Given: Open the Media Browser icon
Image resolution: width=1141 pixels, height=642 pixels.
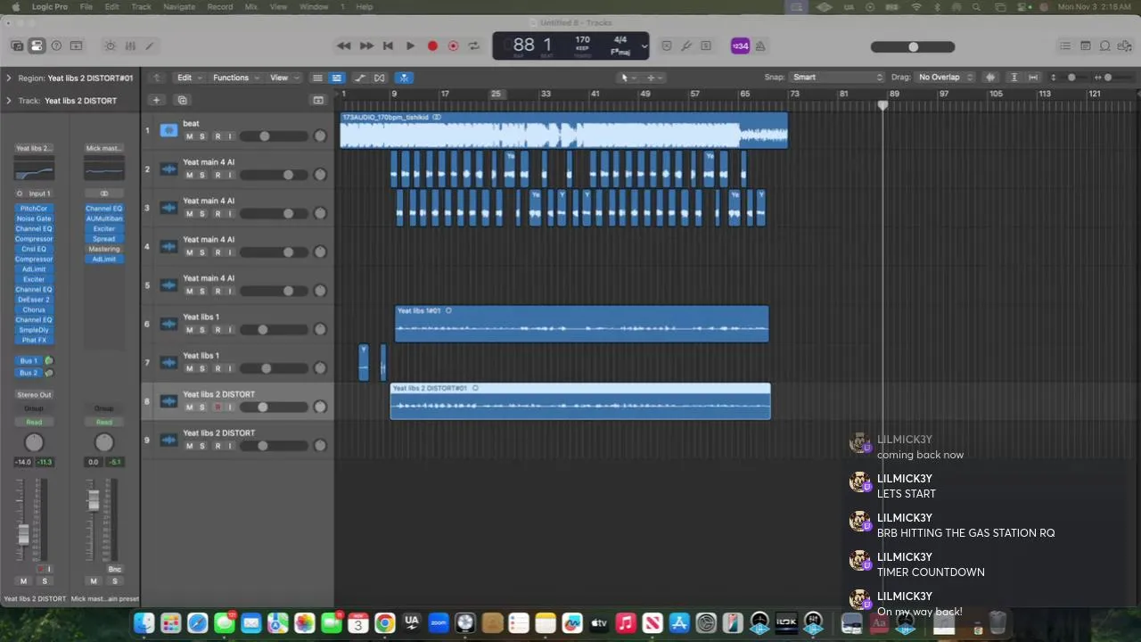Looking at the screenshot, I should [1124, 45].
